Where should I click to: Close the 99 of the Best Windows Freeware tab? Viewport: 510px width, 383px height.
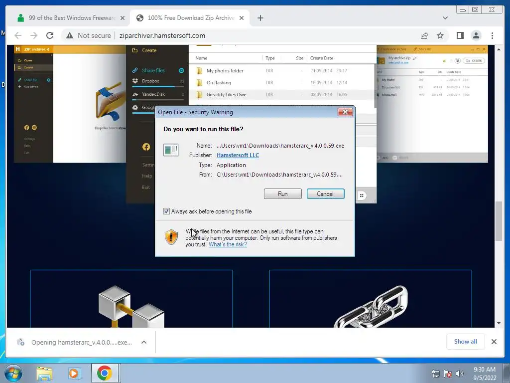(123, 18)
